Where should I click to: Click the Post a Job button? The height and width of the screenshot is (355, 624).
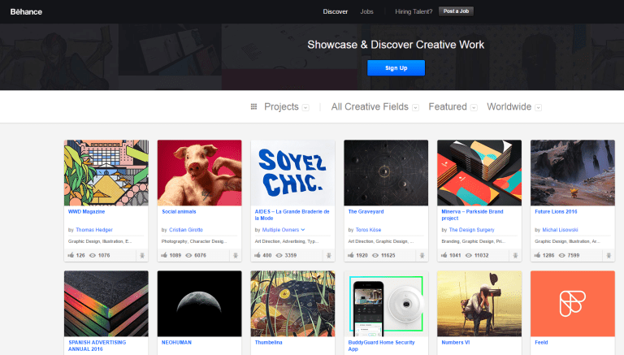[x=456, y=11]
